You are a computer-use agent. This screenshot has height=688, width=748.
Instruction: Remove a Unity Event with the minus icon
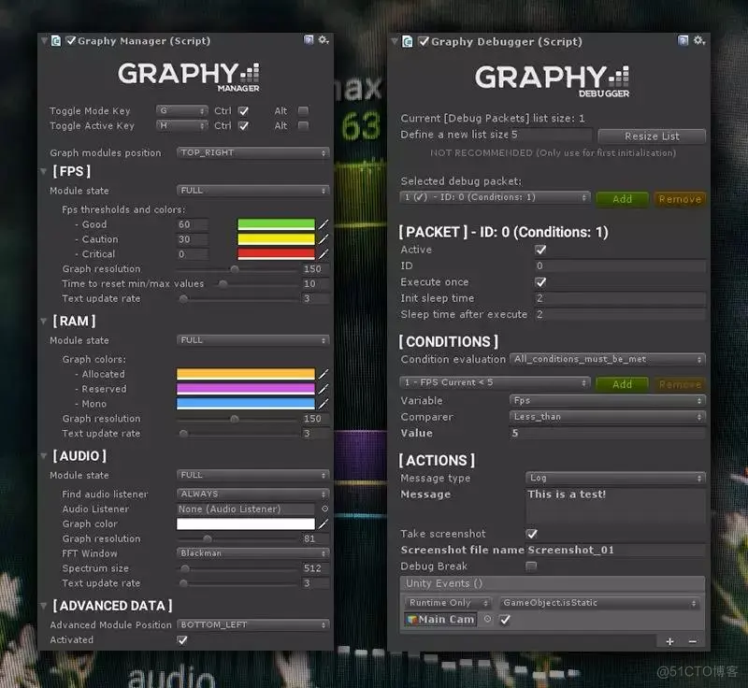(693, 641)
